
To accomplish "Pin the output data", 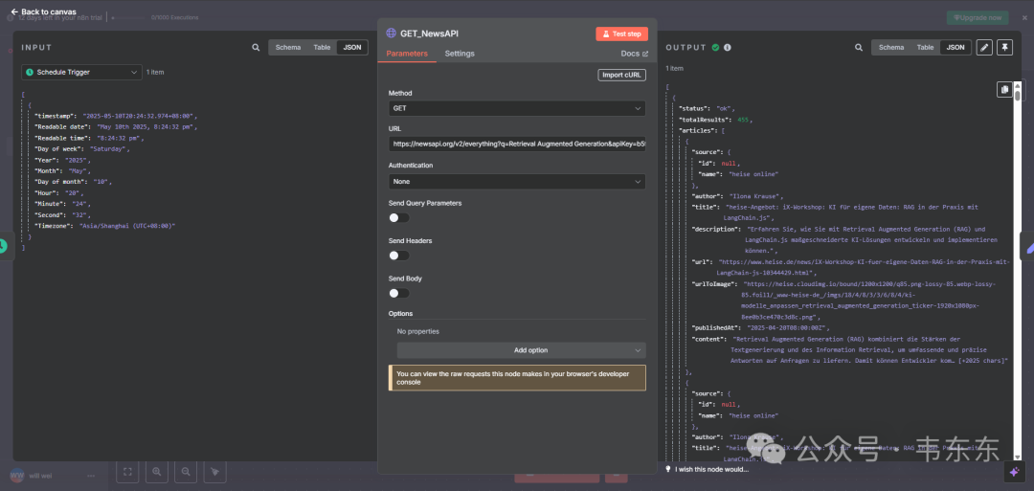I will (x=1004, y=48).
